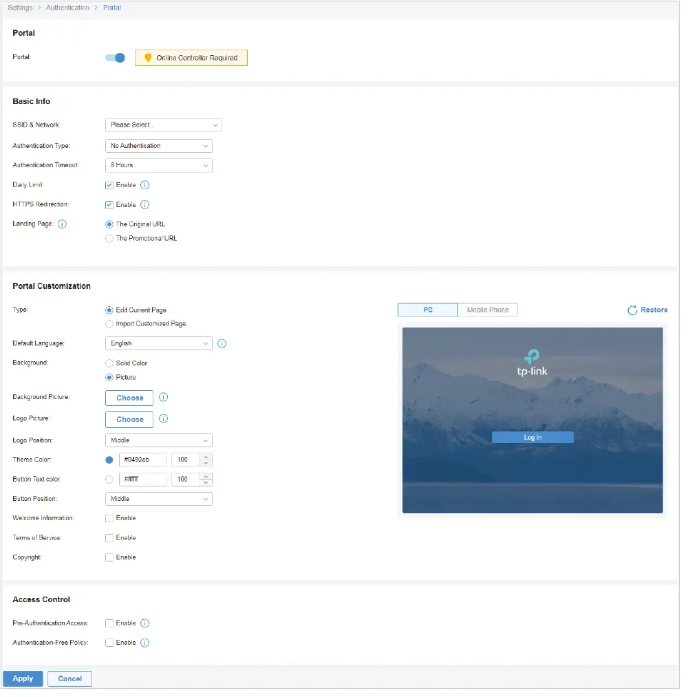Click the Default Language info icon

pos(222,343)
